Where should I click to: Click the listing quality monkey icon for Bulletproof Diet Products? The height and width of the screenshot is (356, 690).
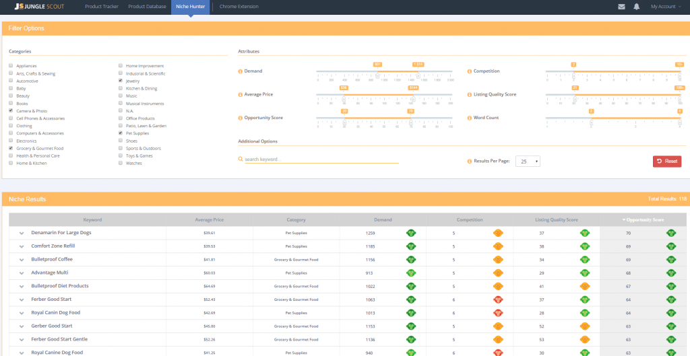585,286
